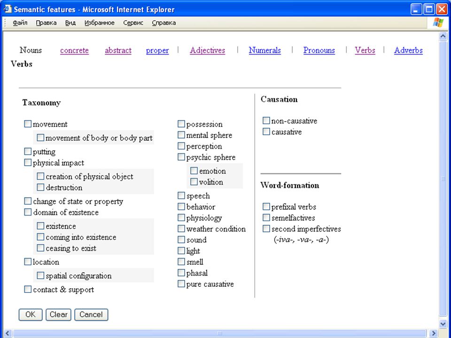Click the Internet Explorer page icon in title bar
Image resolution: width=451 pixels, height=338 pixels.
pyautogui.click(x=8, y=9)
